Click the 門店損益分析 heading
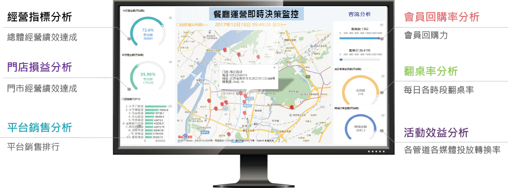 40,68
